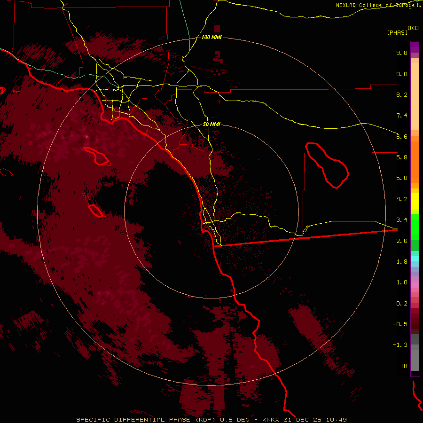
Task: Select the 9.8 value on the color scale
Action: coord(402,53)
